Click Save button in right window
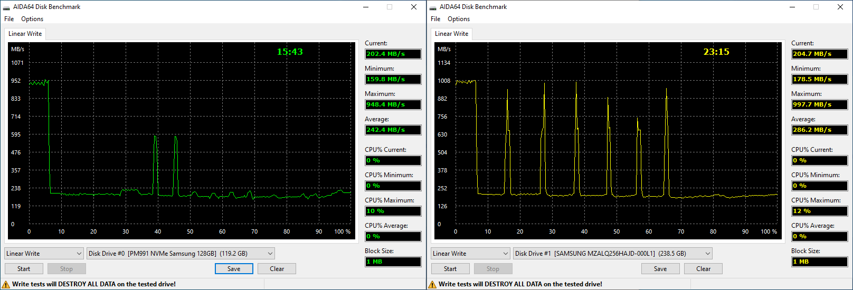The width and height of the screenshot is (853, 290). pyautogui.click(x=660, y=269)
